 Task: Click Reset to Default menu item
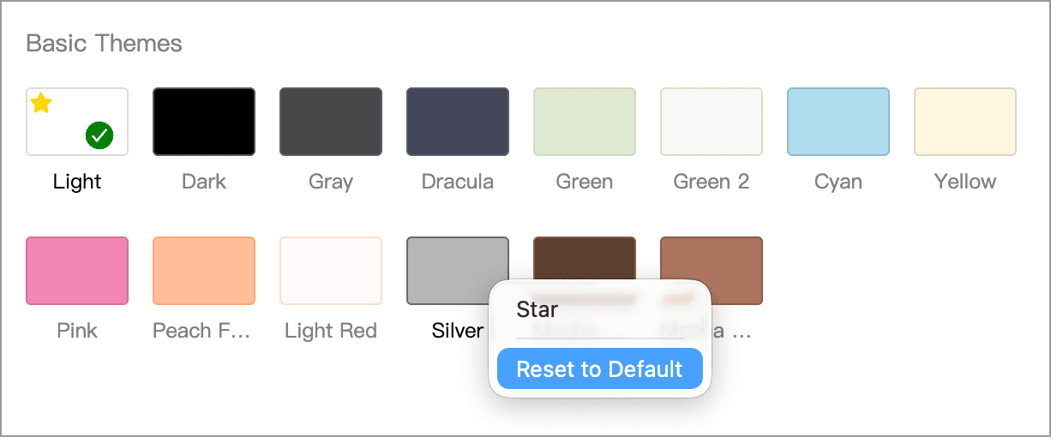600,369
